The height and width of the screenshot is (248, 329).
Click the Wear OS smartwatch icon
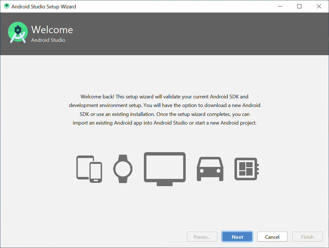(x=123, y=169)
